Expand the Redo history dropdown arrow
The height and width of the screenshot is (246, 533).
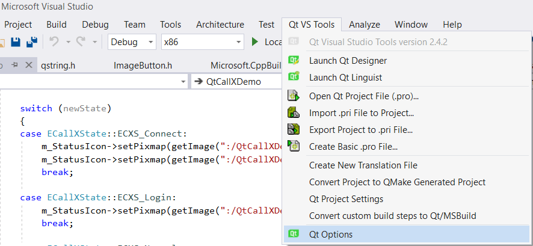(95, 43)
